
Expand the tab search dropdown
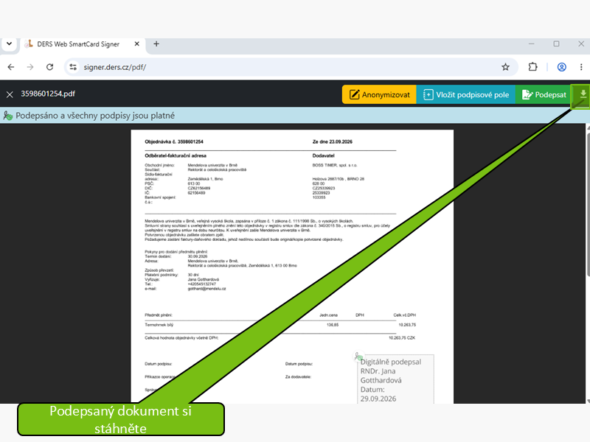(9, 44)
